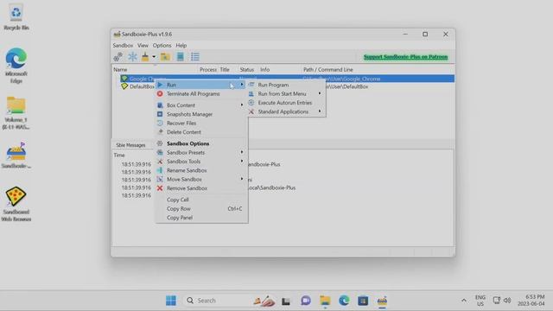Open the Task View taskbar icon
Image resolution: width=553 pixels, height=311 pixels.
click(286, 301)
